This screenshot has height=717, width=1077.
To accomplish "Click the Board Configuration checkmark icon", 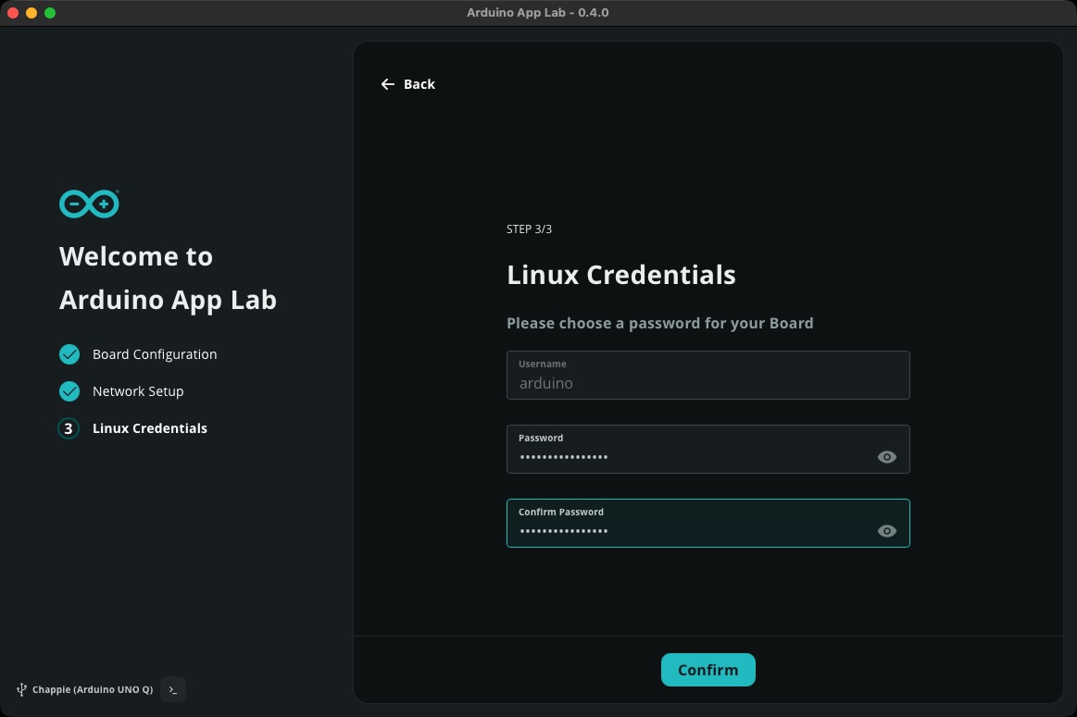I will coord(69,354).
